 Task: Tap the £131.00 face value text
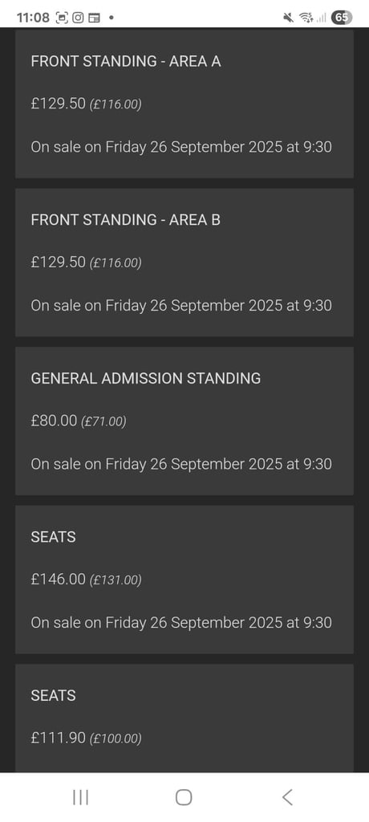coord(116,580)
